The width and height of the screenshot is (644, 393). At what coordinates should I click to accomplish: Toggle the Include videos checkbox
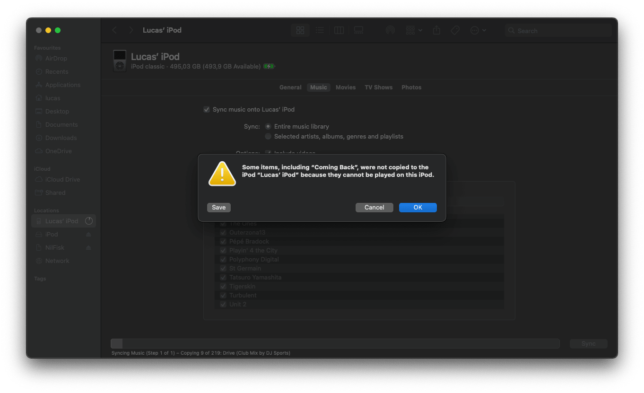tap(268, 153)
